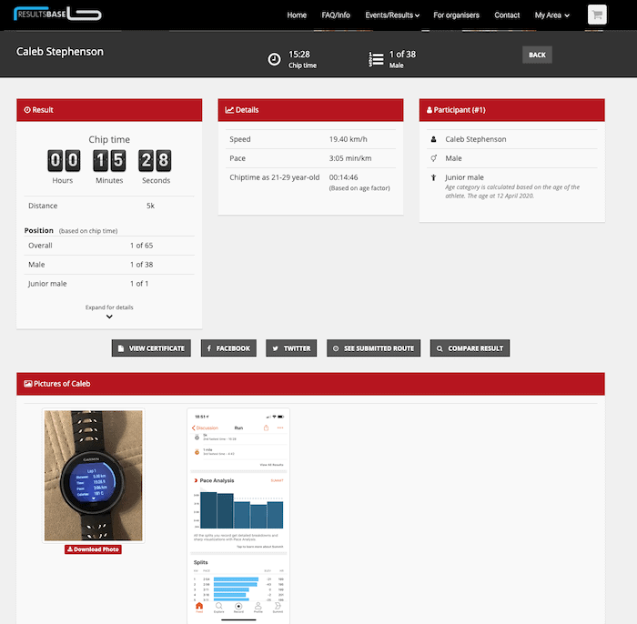This screenshot has height=624, width=637.
Task: Open the Contact page
Action: (507, 15)
